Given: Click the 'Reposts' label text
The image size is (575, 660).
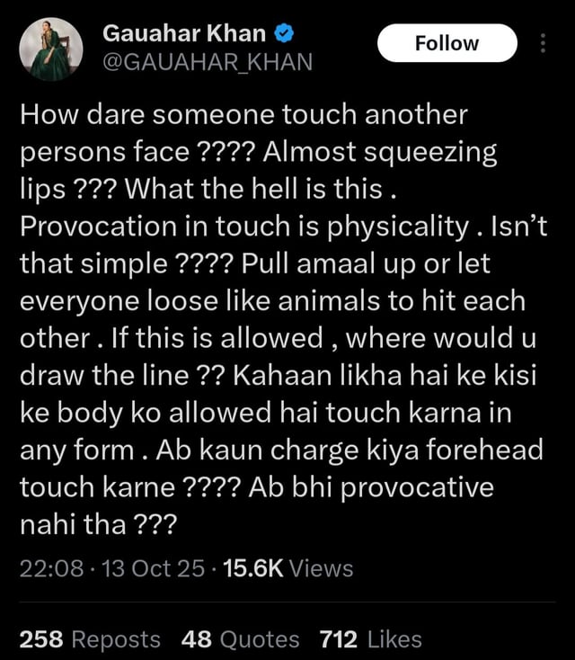Looking at the screenshot, I should [x=116, y=640].
